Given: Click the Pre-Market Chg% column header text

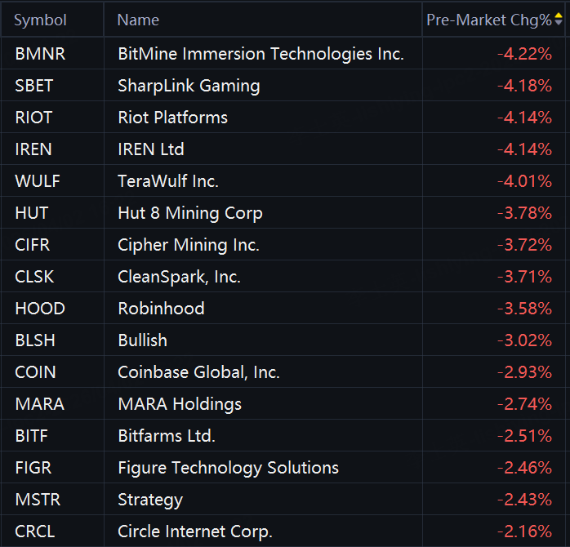Looking at the screenshot, I should click(x=488, y=20).
